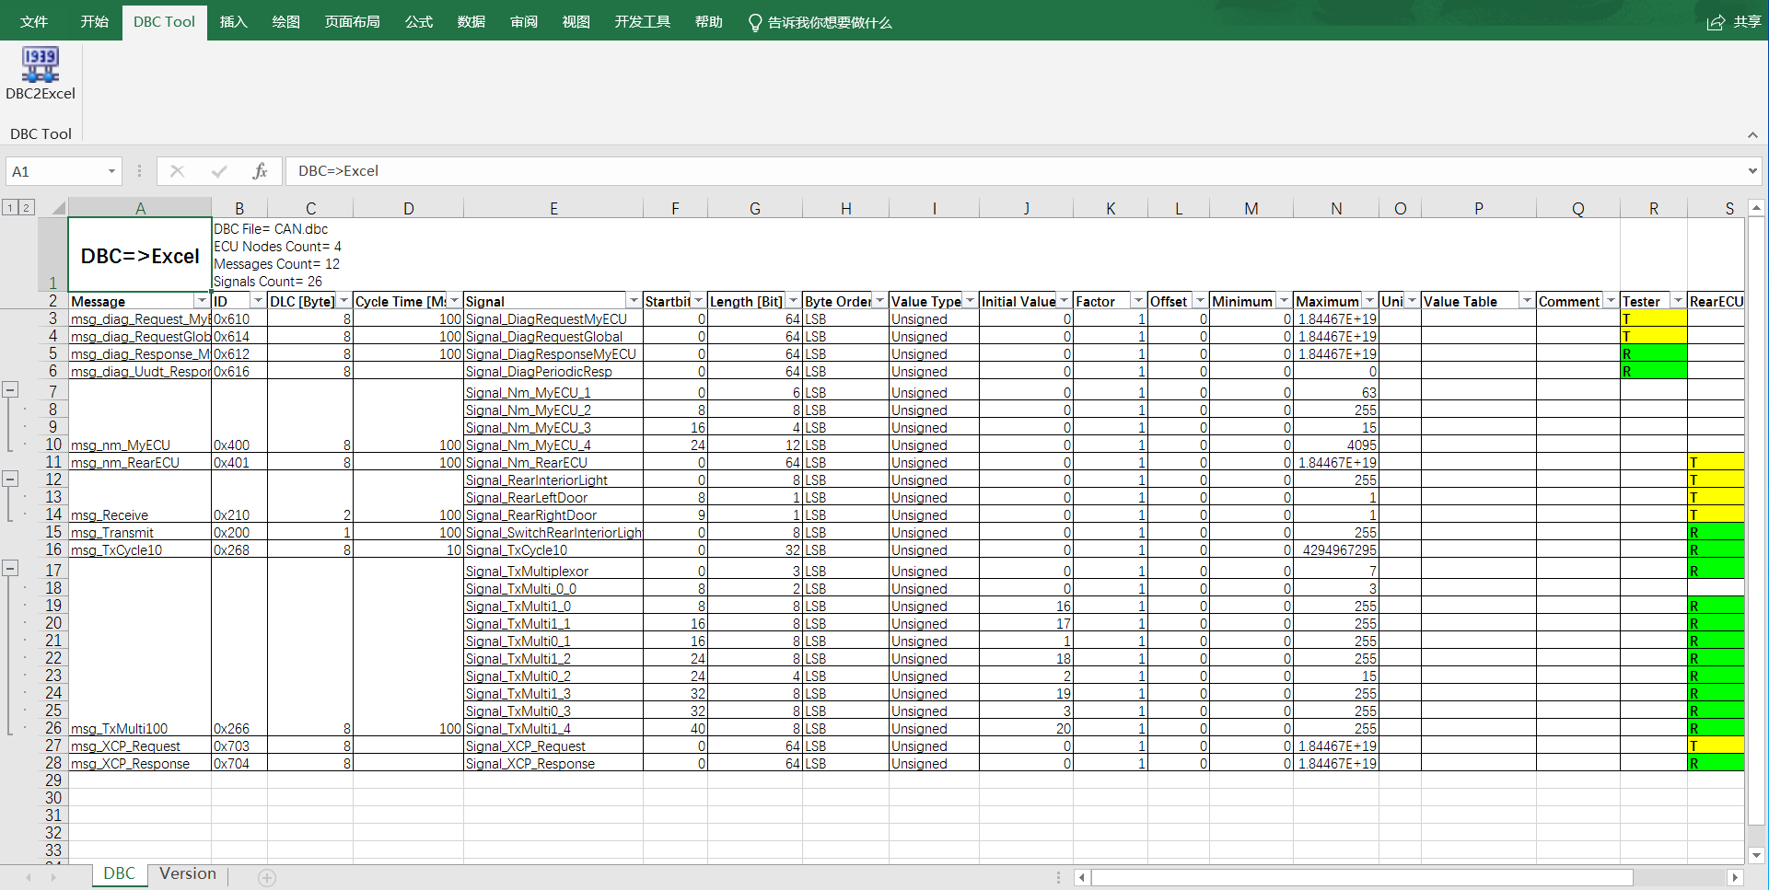Click the 共享 share button label
The image size is (1769, 890).
1747,22
